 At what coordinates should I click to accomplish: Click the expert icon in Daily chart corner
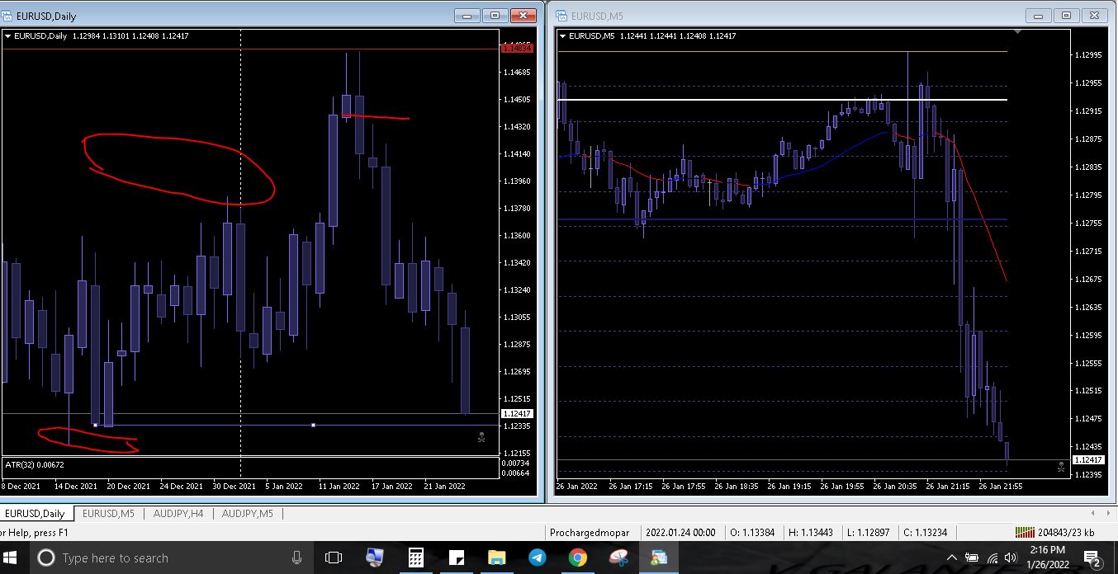pyautogui.click(x=482, y=438)
